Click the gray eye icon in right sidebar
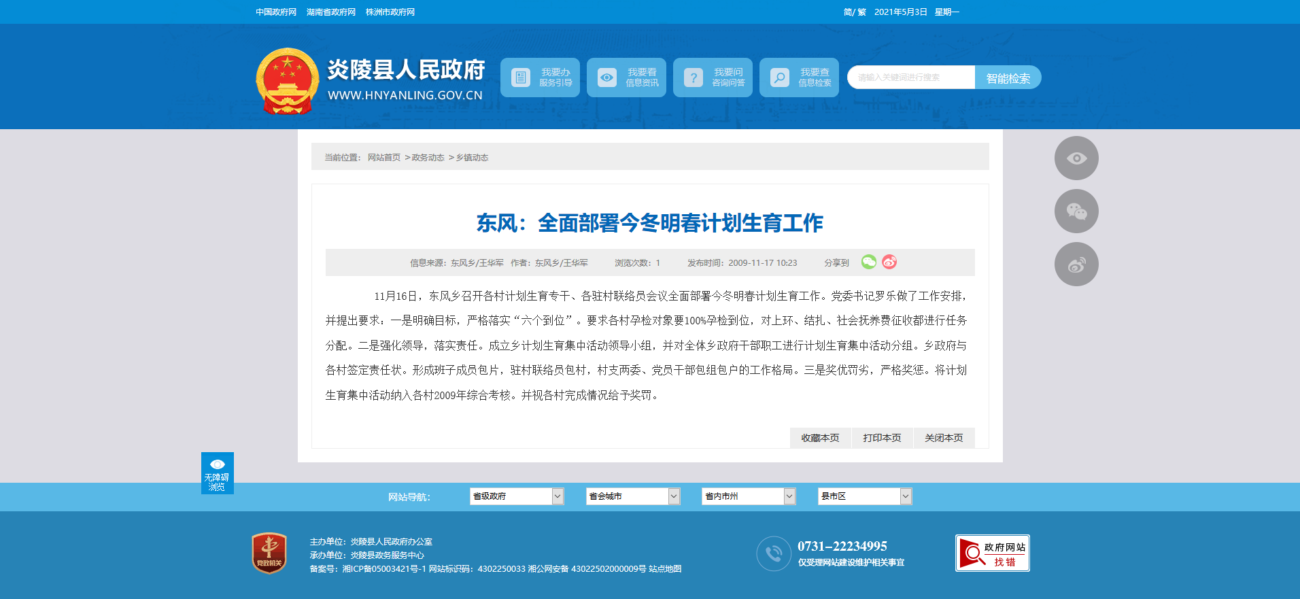This screenshot has width=1300, height=599. pos(1076,158)
